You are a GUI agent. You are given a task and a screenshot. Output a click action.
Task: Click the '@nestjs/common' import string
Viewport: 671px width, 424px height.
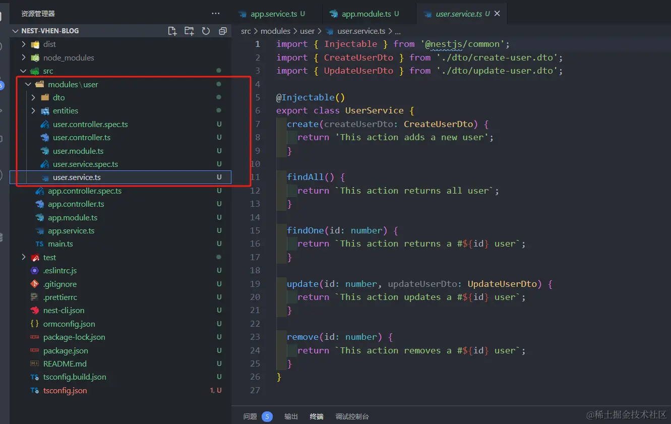[463, 44]
